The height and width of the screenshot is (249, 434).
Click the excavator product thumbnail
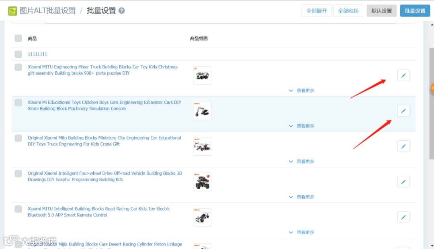coord(202,111)
